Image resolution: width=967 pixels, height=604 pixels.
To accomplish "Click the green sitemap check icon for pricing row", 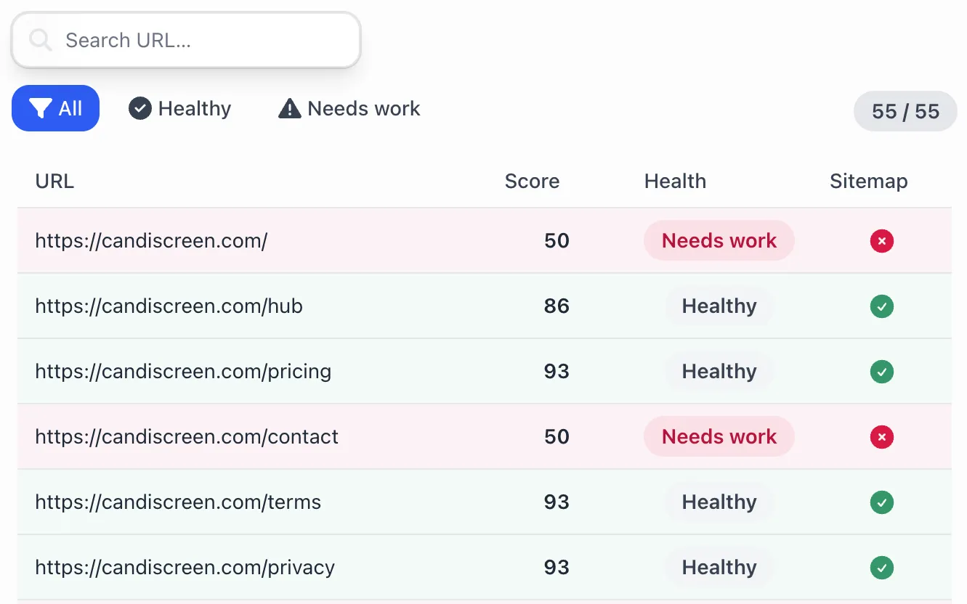I will point(882,371).
